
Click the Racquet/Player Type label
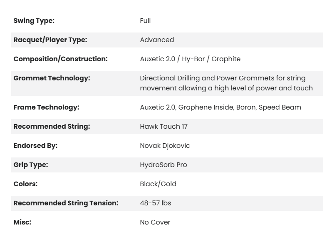(x=50, y=40)
